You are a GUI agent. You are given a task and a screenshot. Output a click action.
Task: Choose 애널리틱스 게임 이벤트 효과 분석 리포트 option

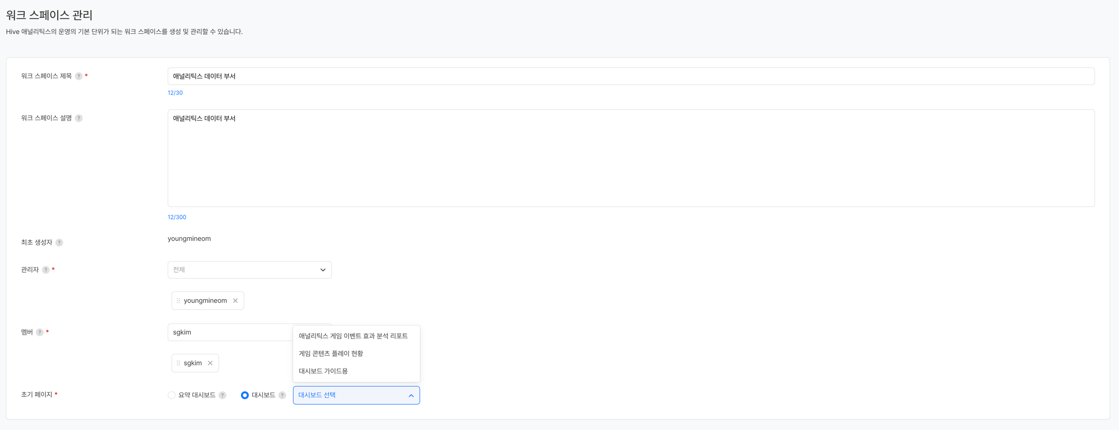point(353,336)
